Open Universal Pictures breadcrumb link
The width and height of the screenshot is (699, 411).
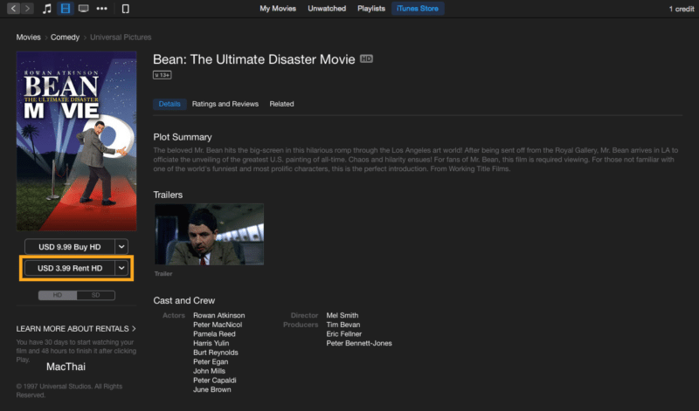pyautogui.click(x=121, y=37)
